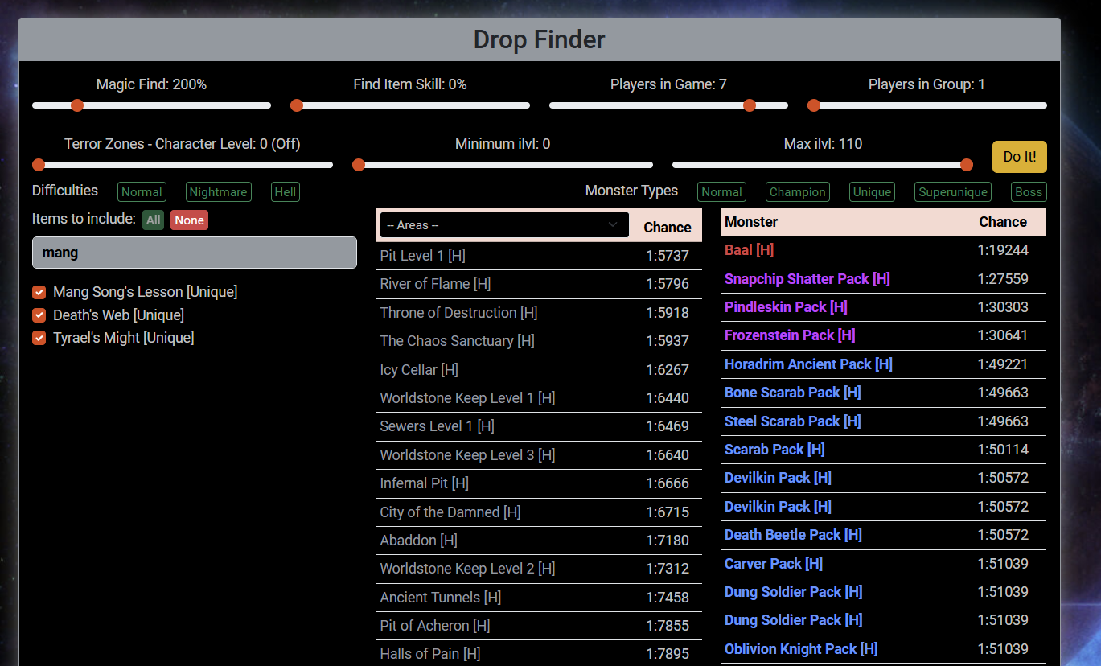
Task: Click the item search field
Action: pyautogui.click(x=194, y=253)
